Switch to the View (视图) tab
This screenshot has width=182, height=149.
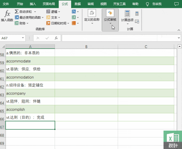[104, 4]
